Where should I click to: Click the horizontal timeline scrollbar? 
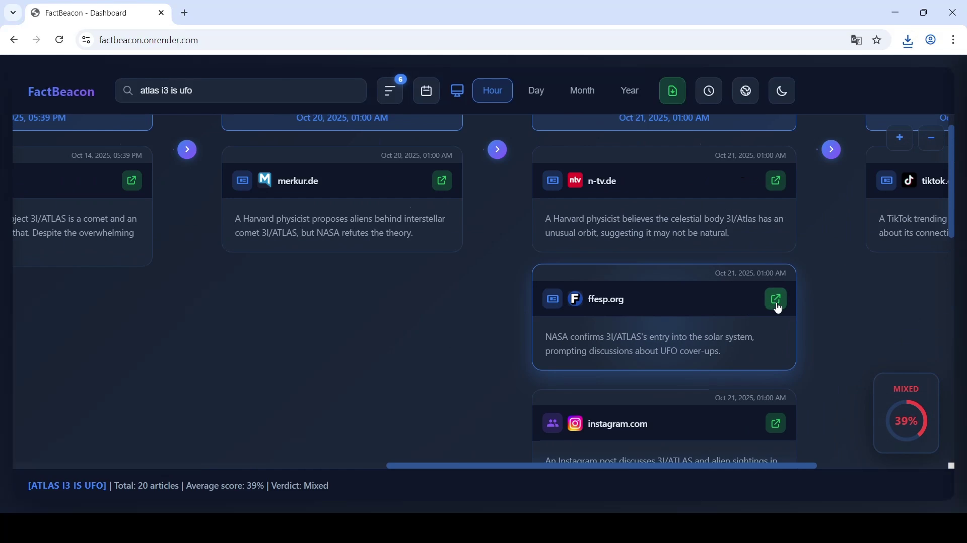601,466
